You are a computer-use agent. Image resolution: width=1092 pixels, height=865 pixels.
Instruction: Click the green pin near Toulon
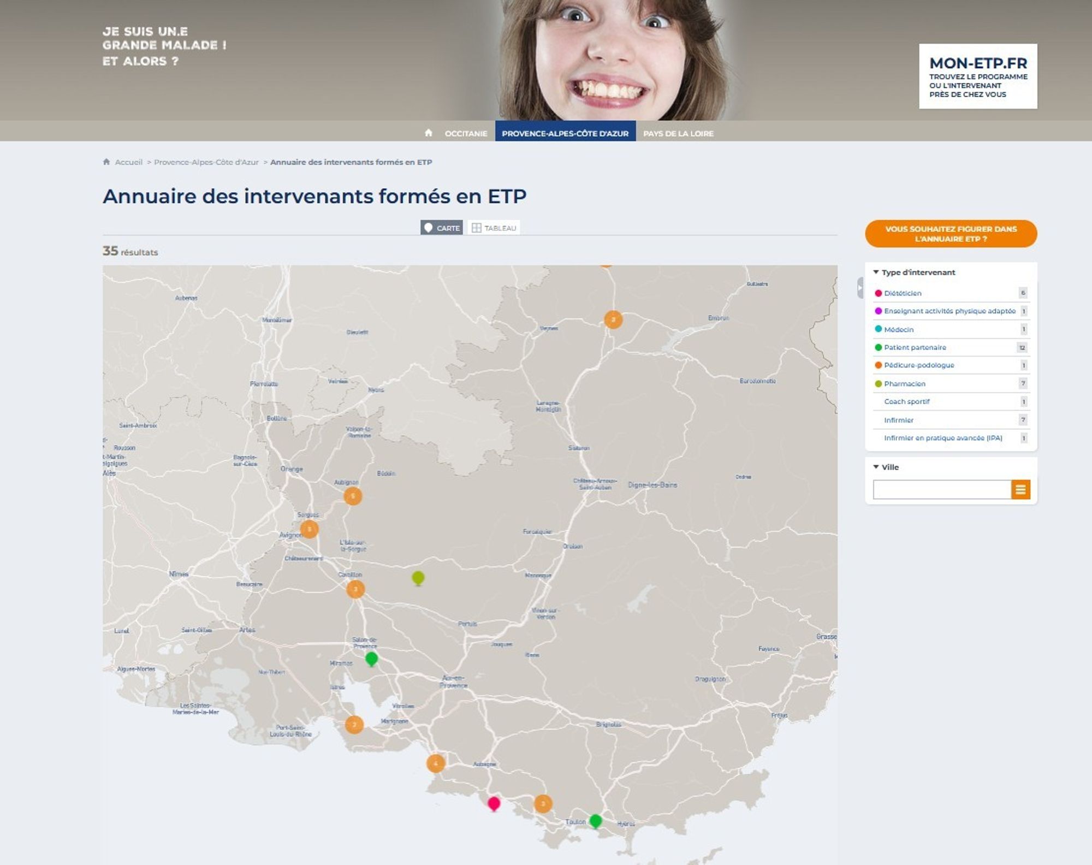pos(596,821)
